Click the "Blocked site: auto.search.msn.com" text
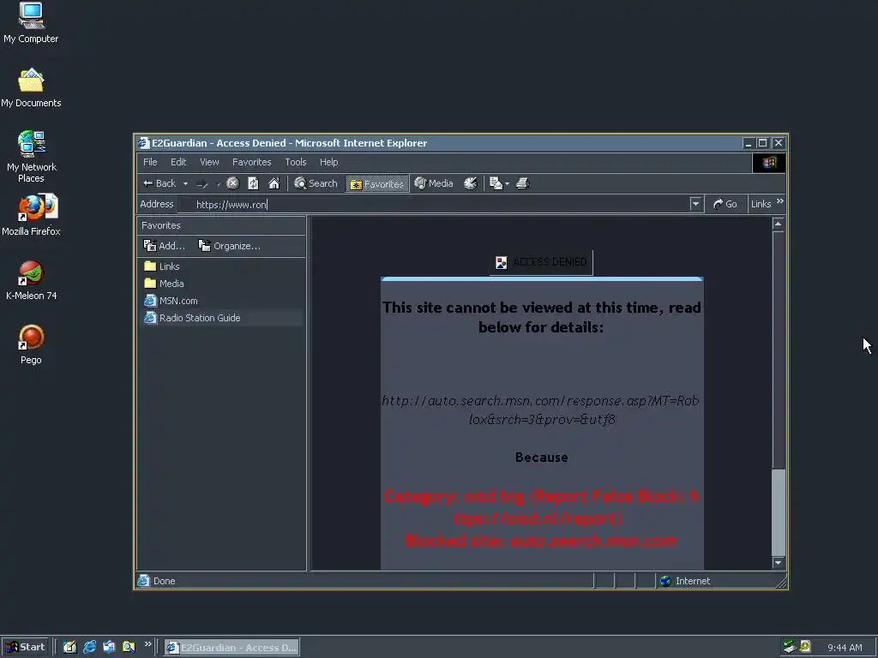Screen dimensions: 878x658 [x=541, y=541]
